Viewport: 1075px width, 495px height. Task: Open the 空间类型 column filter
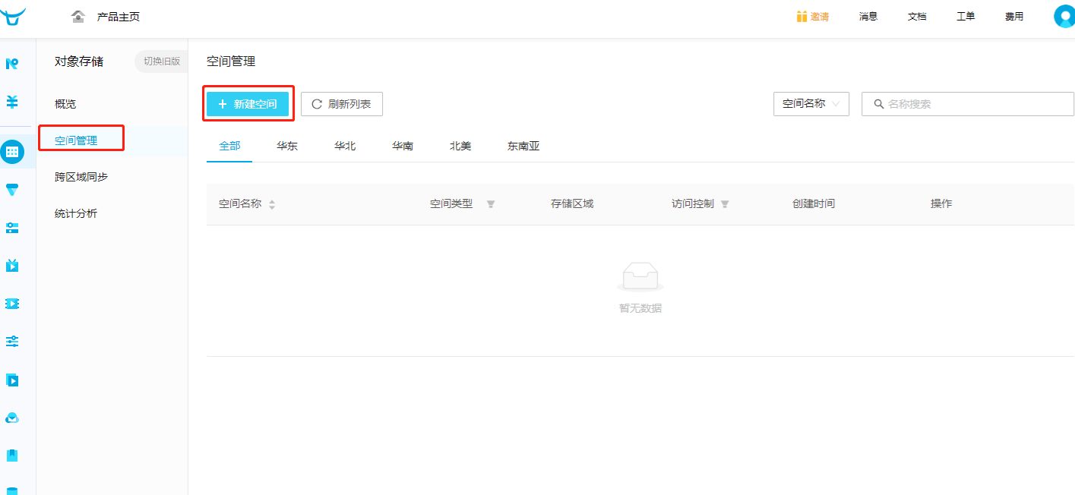[x=491, y=204]
